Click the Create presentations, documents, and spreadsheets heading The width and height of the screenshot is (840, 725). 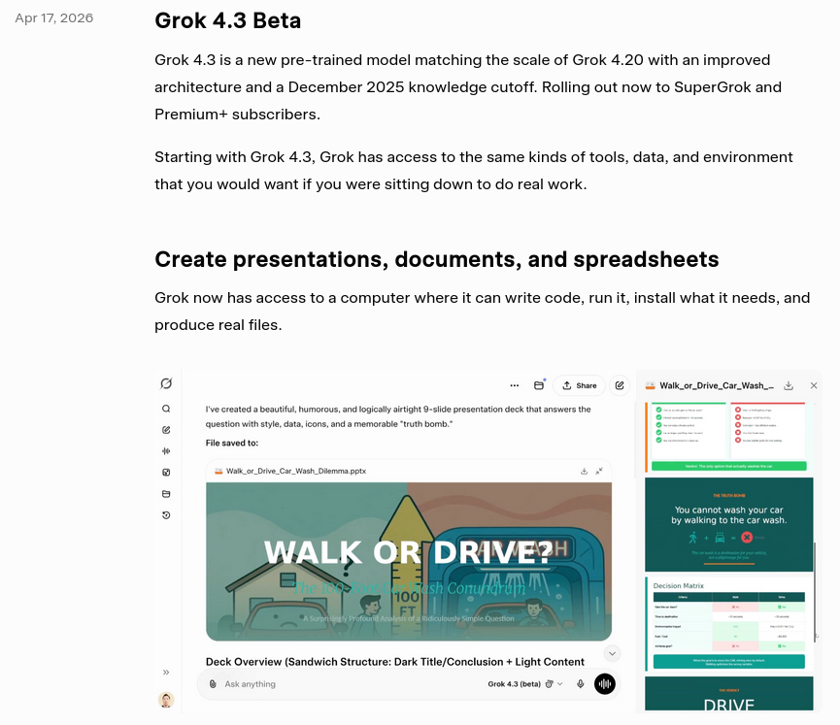[437, 259]
